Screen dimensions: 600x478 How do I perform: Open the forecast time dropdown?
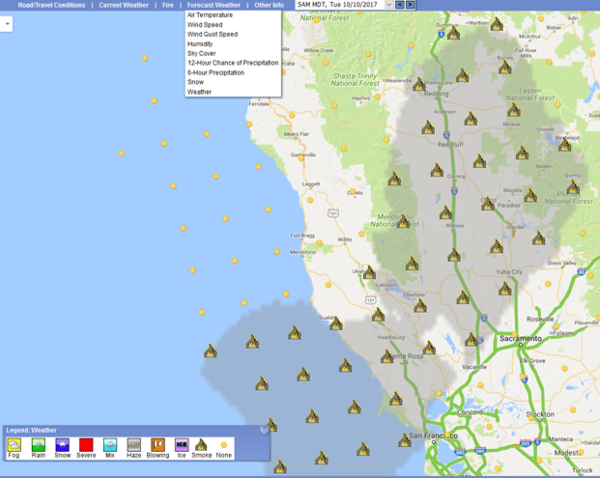[388, 5]
